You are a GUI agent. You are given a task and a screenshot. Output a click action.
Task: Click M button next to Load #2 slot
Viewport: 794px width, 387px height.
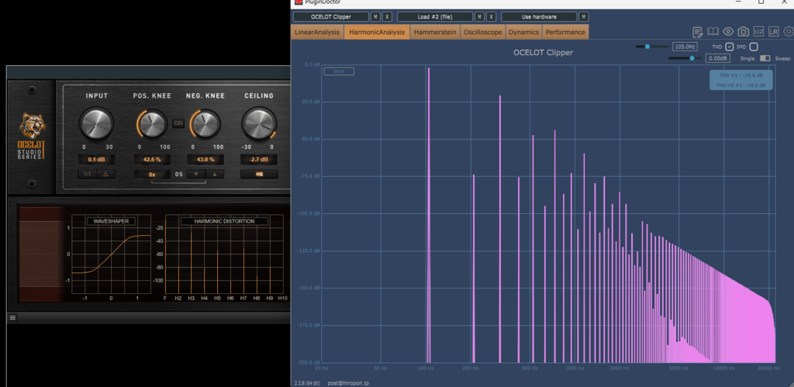[x=479, y=17]
